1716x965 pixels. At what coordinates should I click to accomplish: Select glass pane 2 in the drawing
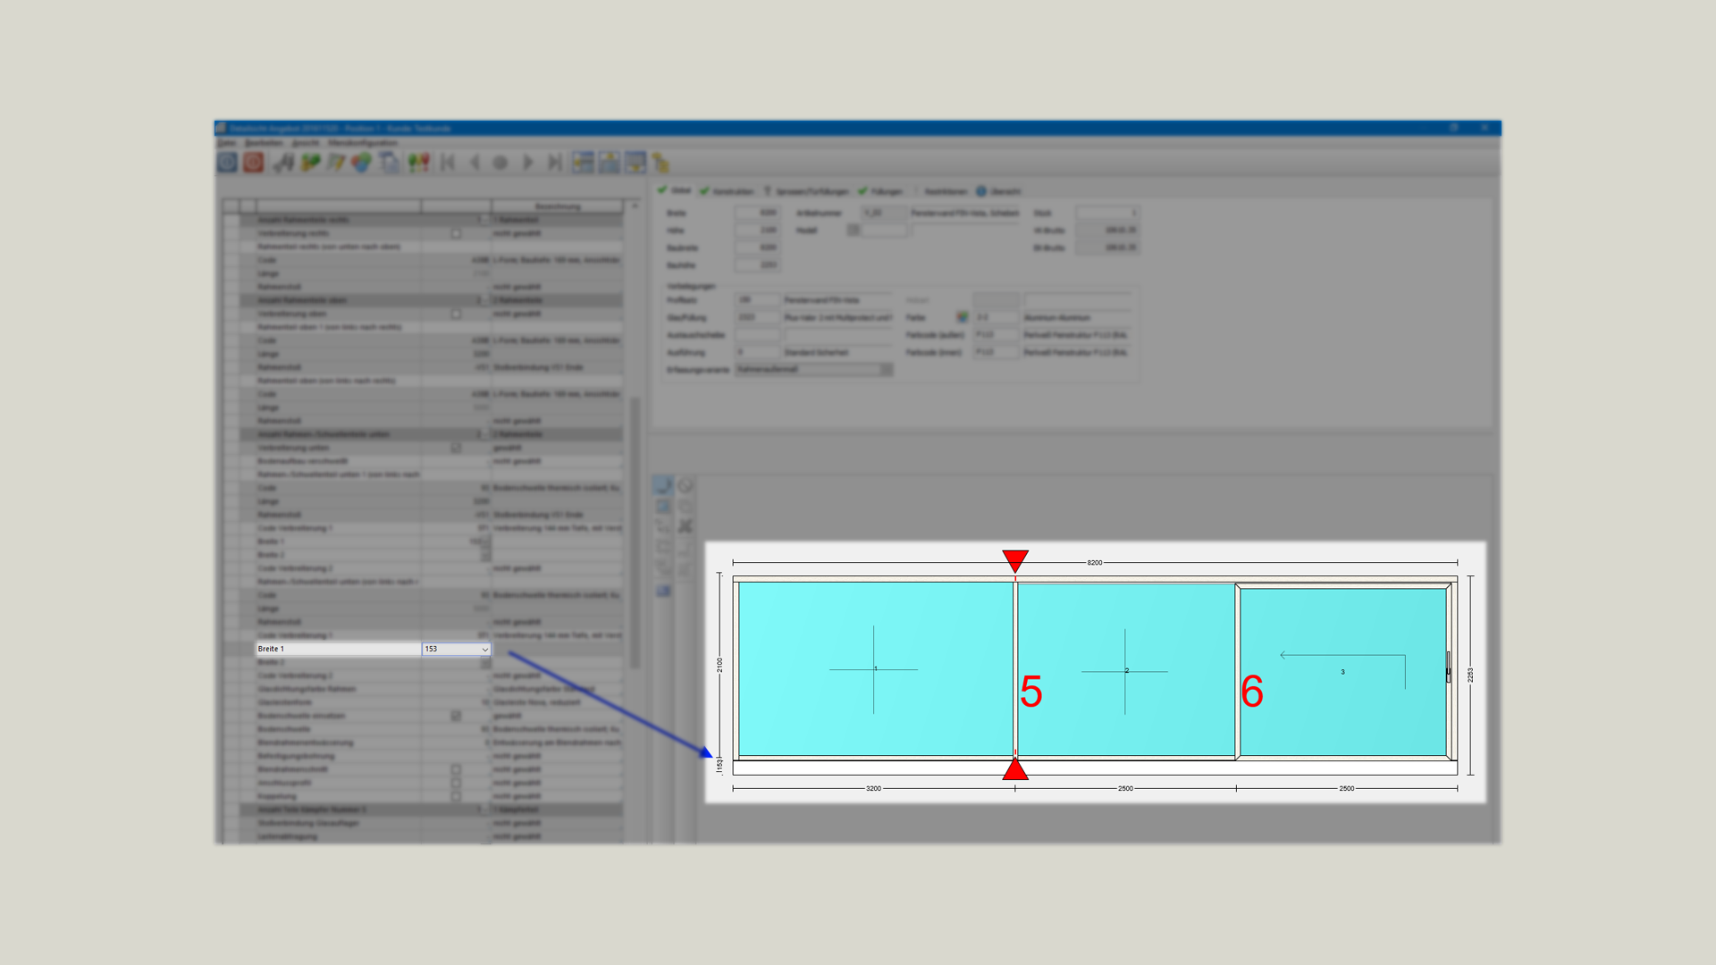tap(1126, 670)
